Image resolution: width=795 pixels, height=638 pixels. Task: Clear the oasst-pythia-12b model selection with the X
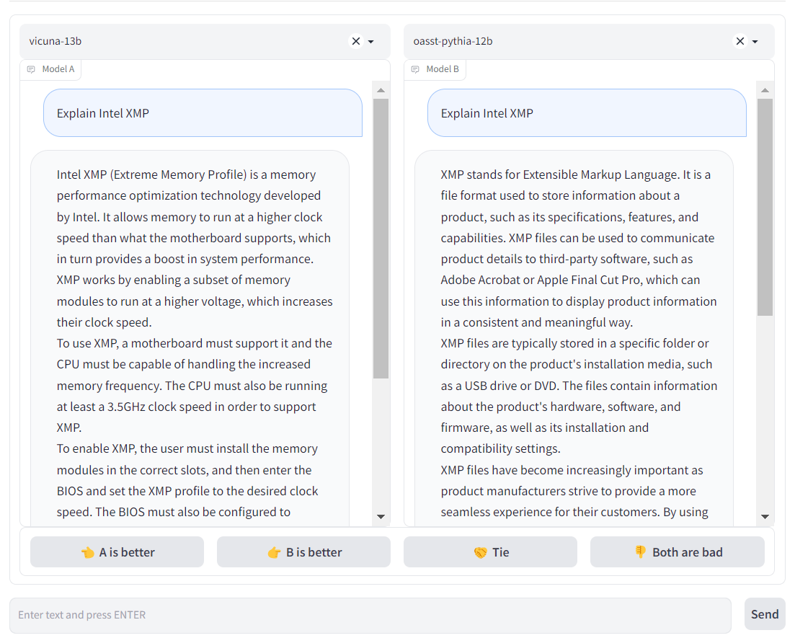pyautogui.click(x=740, y=41)
